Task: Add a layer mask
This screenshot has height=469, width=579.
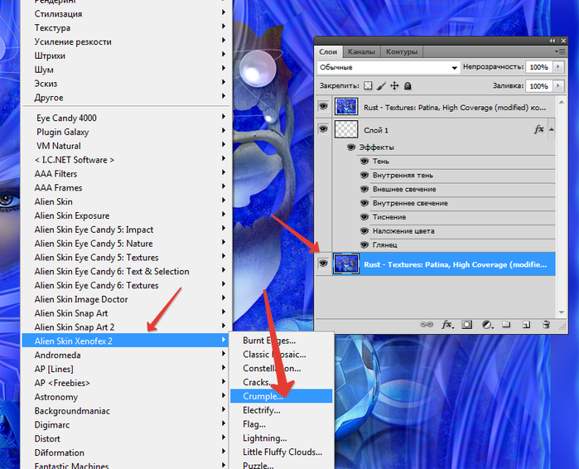Action: (x=466, y=324)
